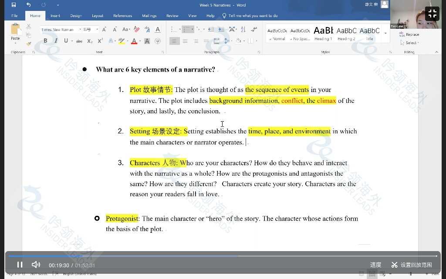This screenshot has width=446, height=279.
Task: Click the Align Left paragraph icon
Action: click(174, 41)
